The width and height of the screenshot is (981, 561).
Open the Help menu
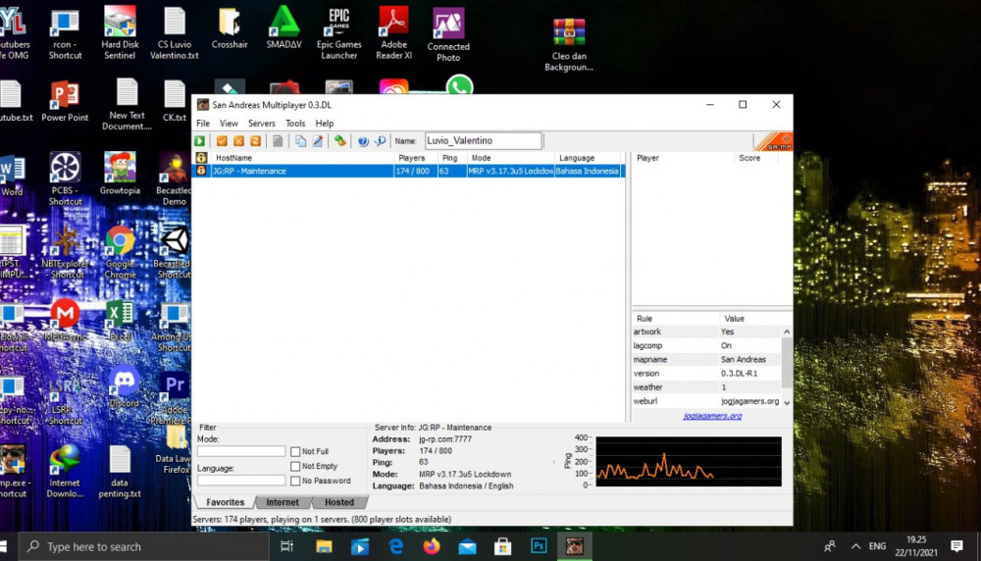point(324,124)
